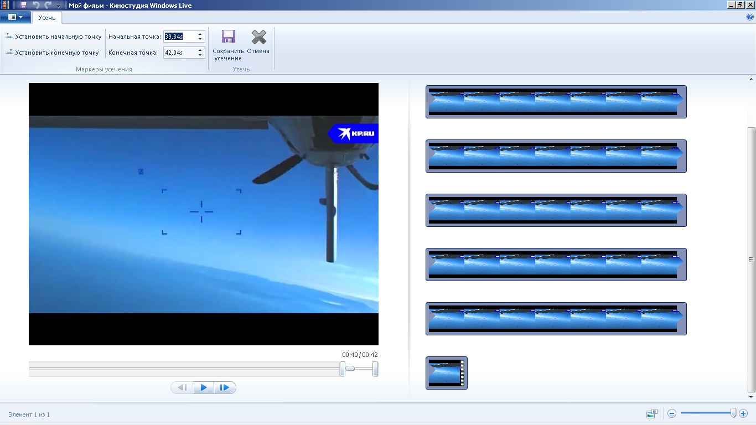Click the Save trim floppy disk icon
This screenshot has width=756, height=425.
click(228, 37)
